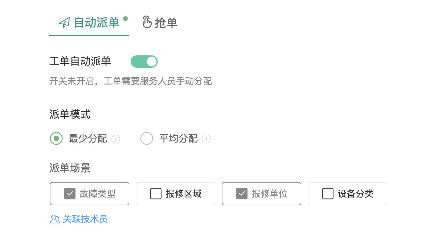Select the 平均分配 radio button
The height and width of the screenshot is (237, 430).
[147, 138]
